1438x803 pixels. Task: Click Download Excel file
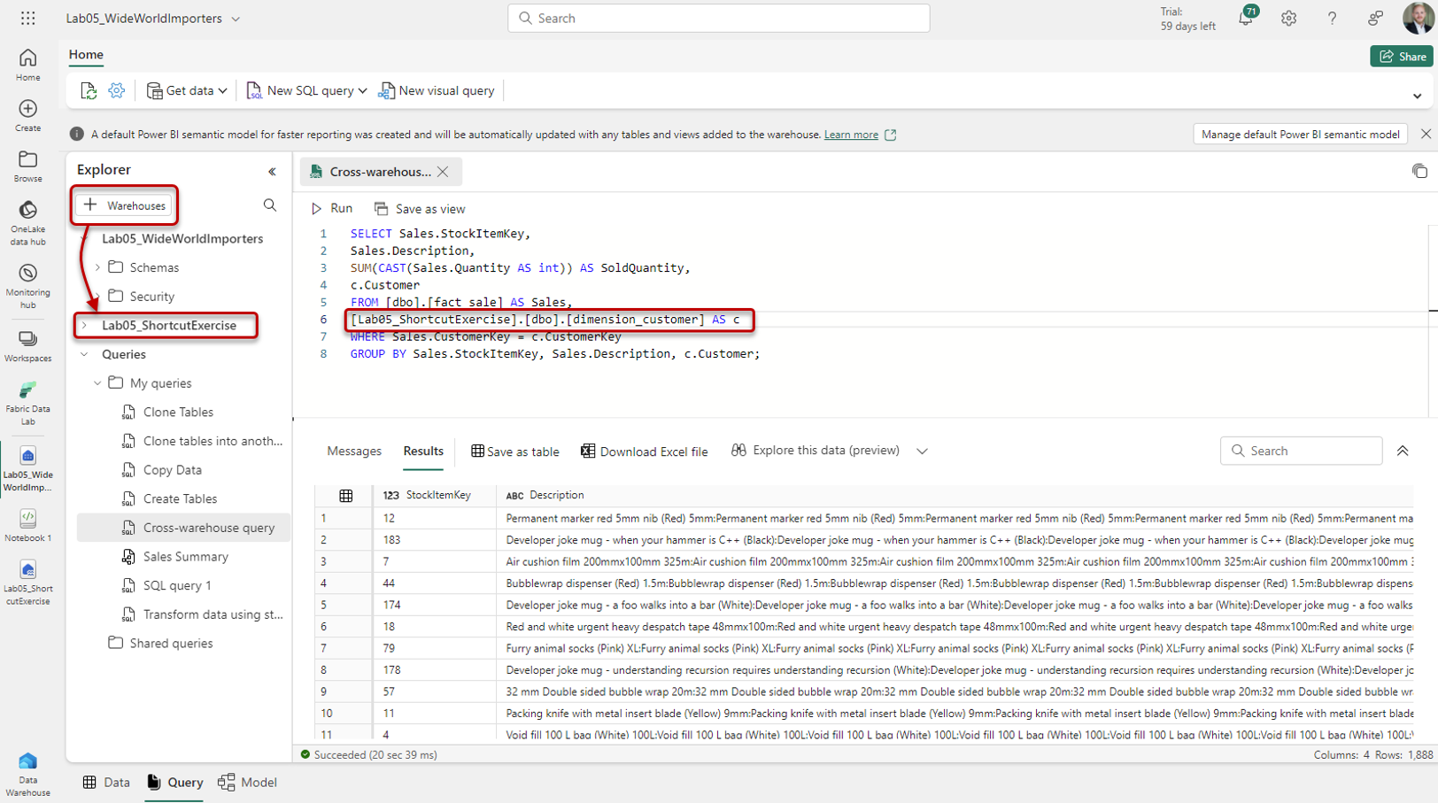click(x=645, y=452)
